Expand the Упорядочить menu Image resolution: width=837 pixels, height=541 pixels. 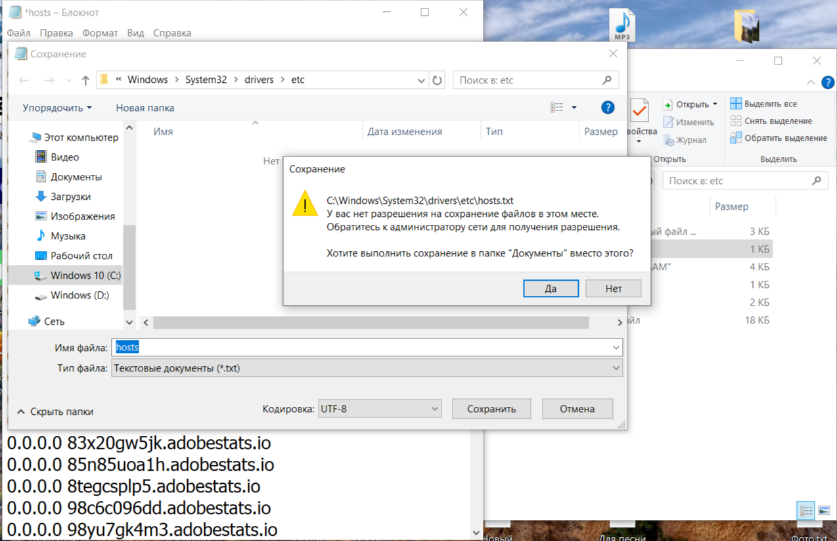(x=57, y=108)
